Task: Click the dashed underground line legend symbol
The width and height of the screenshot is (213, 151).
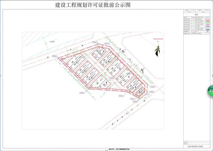Action: [208, 34]
